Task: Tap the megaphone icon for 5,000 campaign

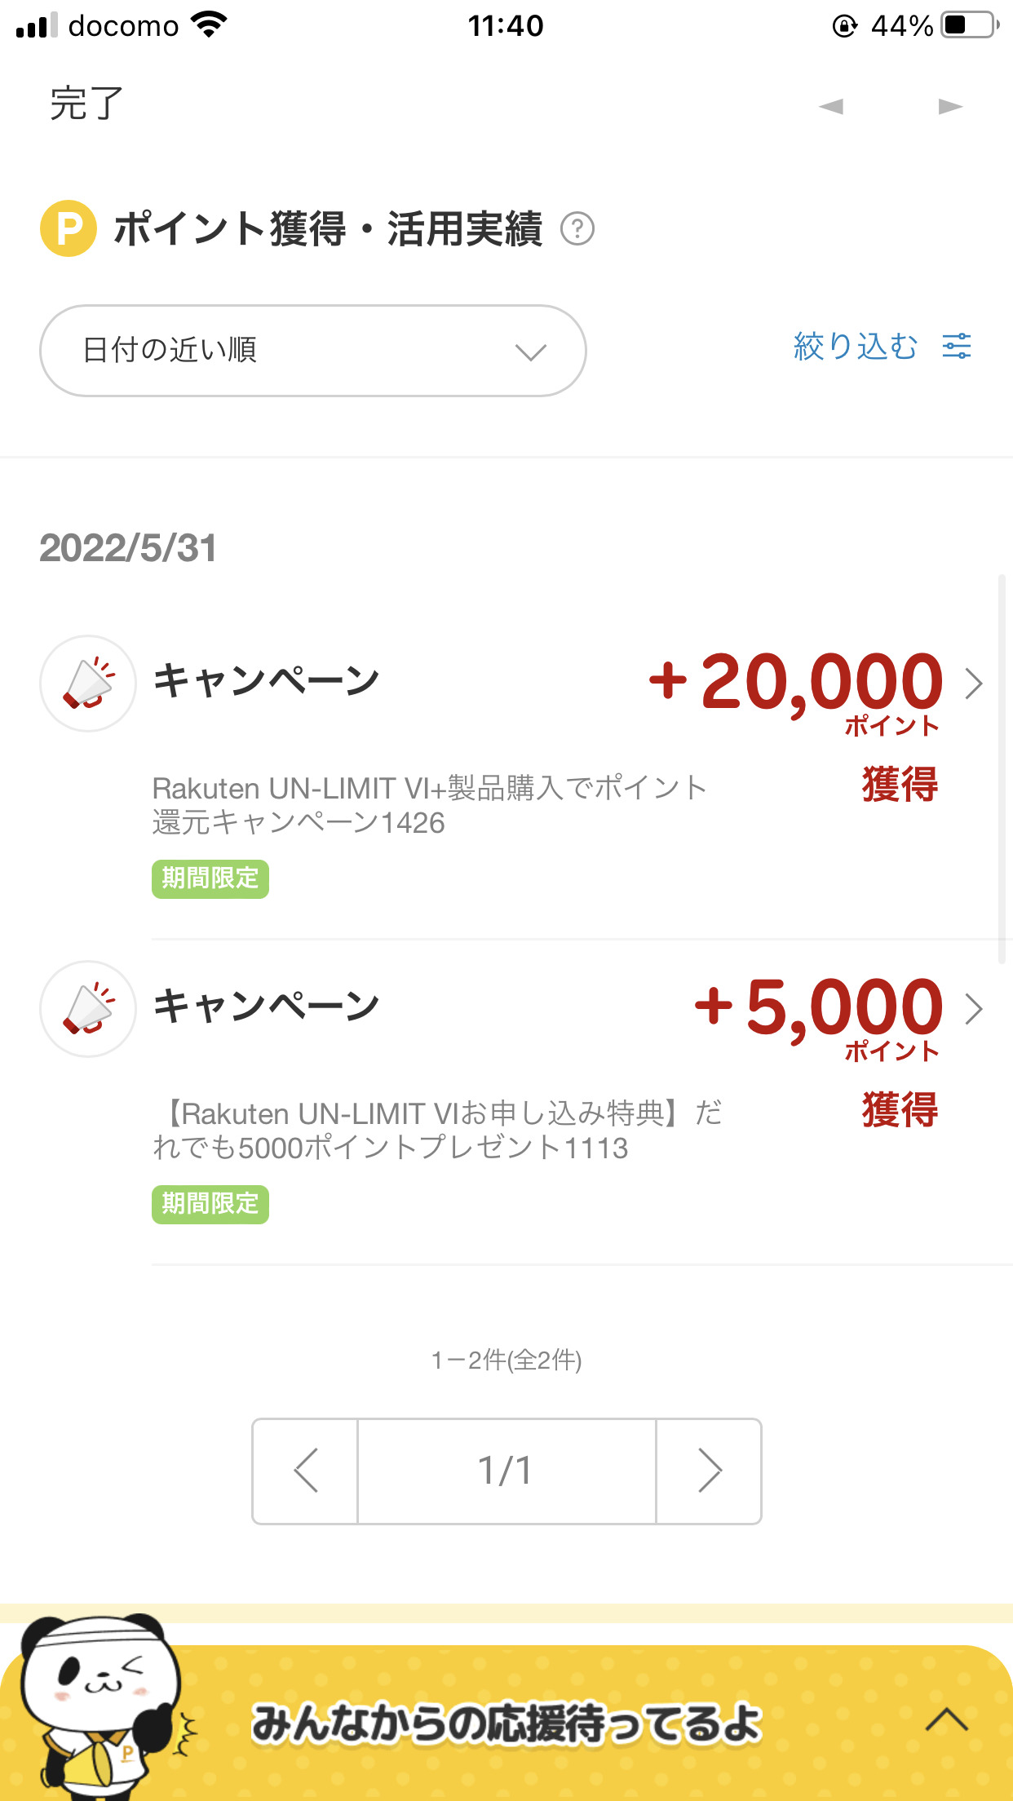Action: pos(88,1009)
